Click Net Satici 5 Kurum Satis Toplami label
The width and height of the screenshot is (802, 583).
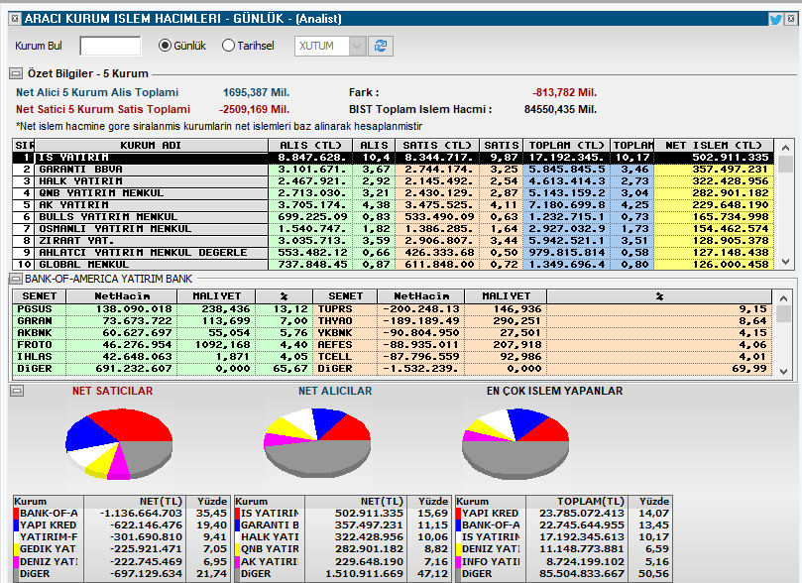(103, 109)
